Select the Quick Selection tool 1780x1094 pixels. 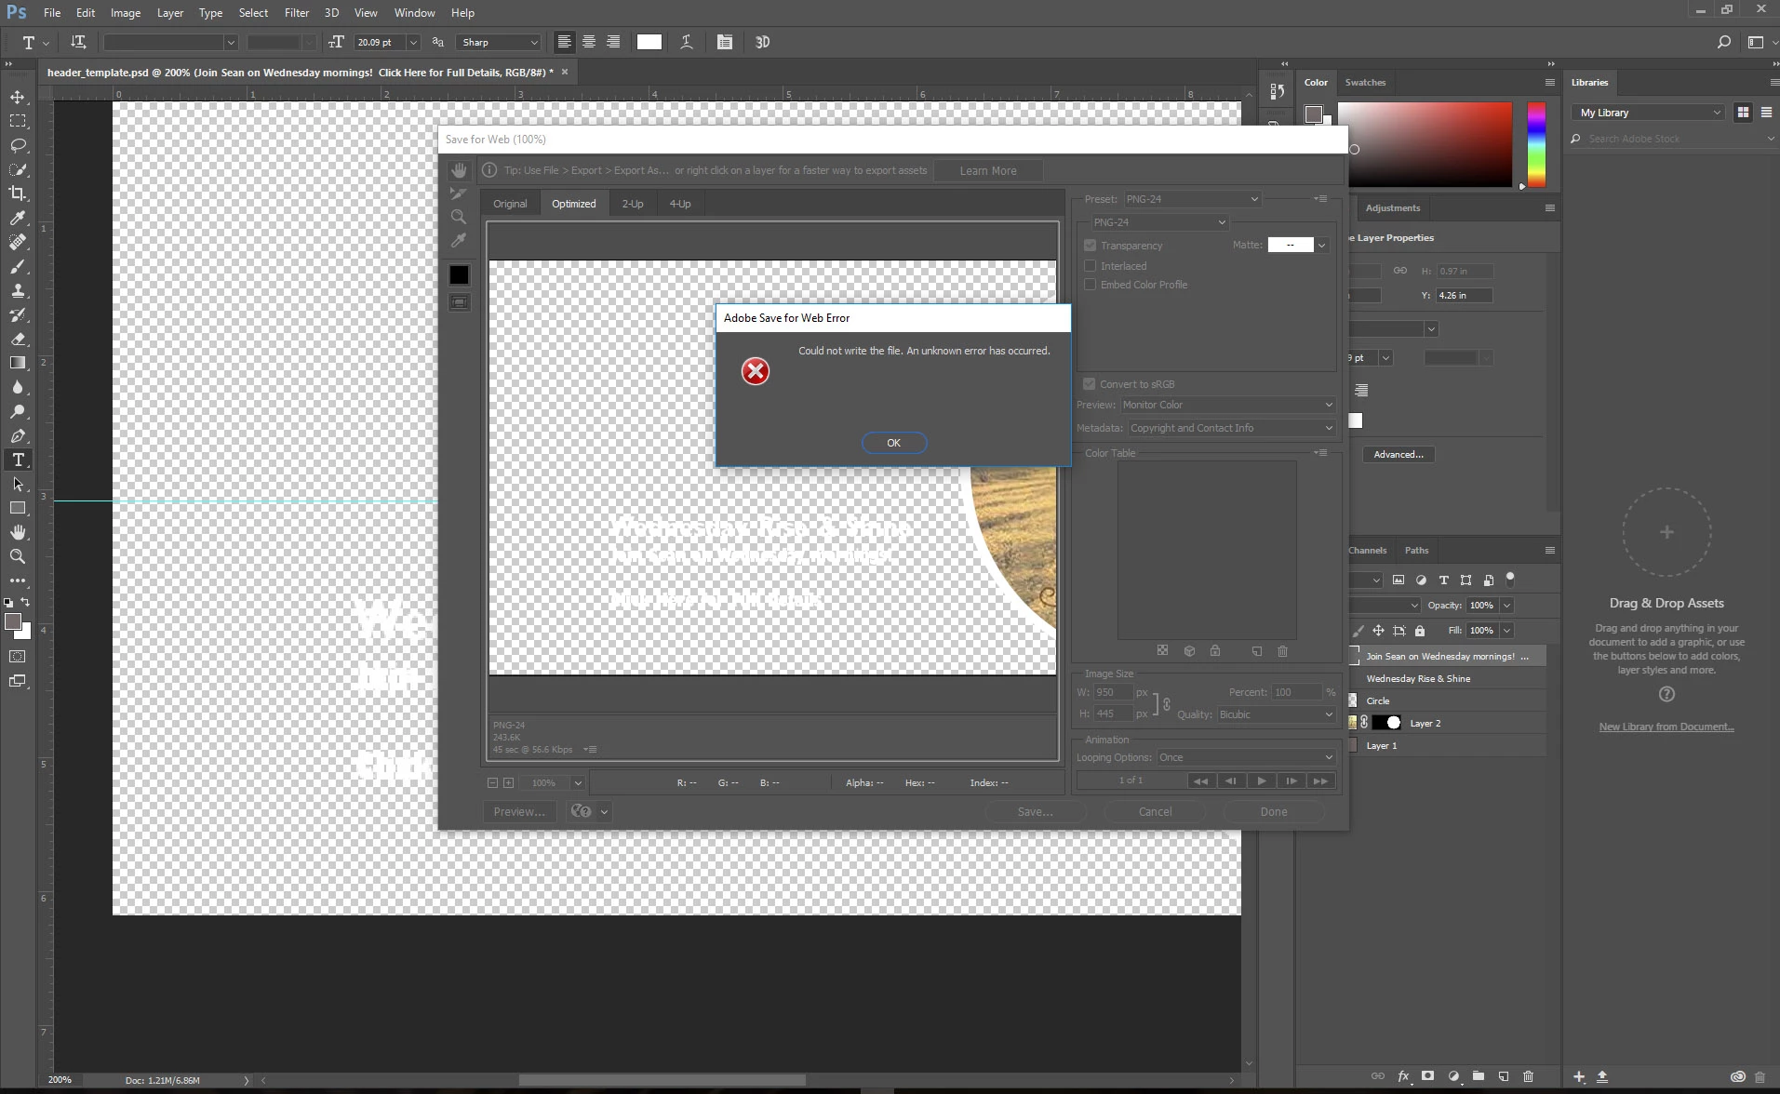[x=18, y=169]
